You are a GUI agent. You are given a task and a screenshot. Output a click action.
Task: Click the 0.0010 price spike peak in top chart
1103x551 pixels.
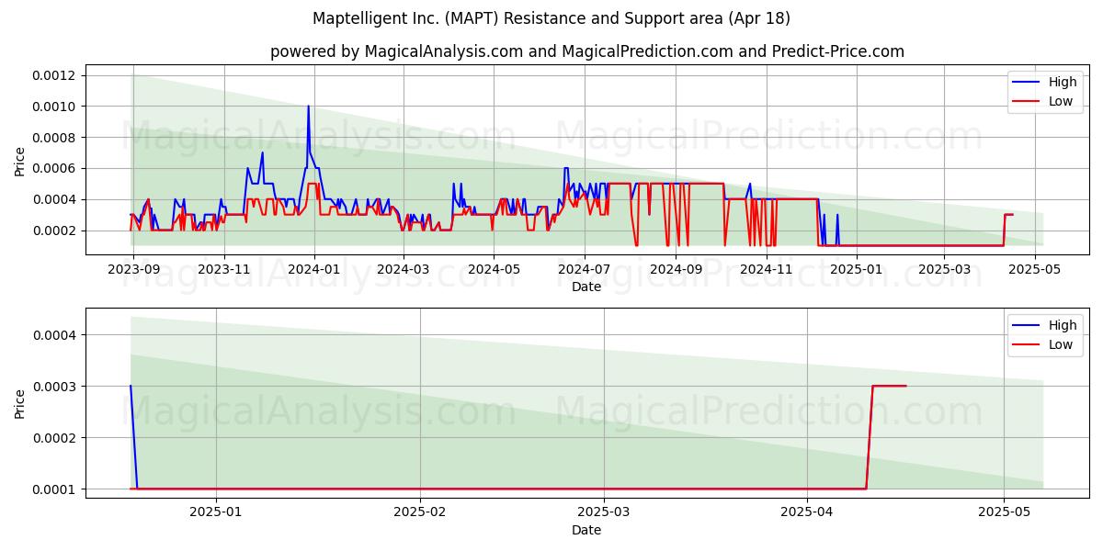pyautogui.click(x=308, y=107)
